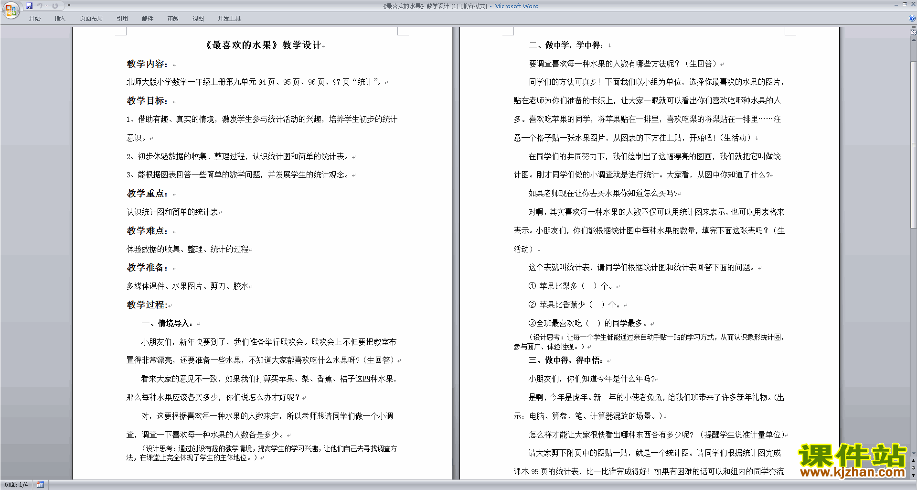Click the page count 页面: 1/4 indicator
The height and width of the screenshot is (490, 917).
[16, 485]
